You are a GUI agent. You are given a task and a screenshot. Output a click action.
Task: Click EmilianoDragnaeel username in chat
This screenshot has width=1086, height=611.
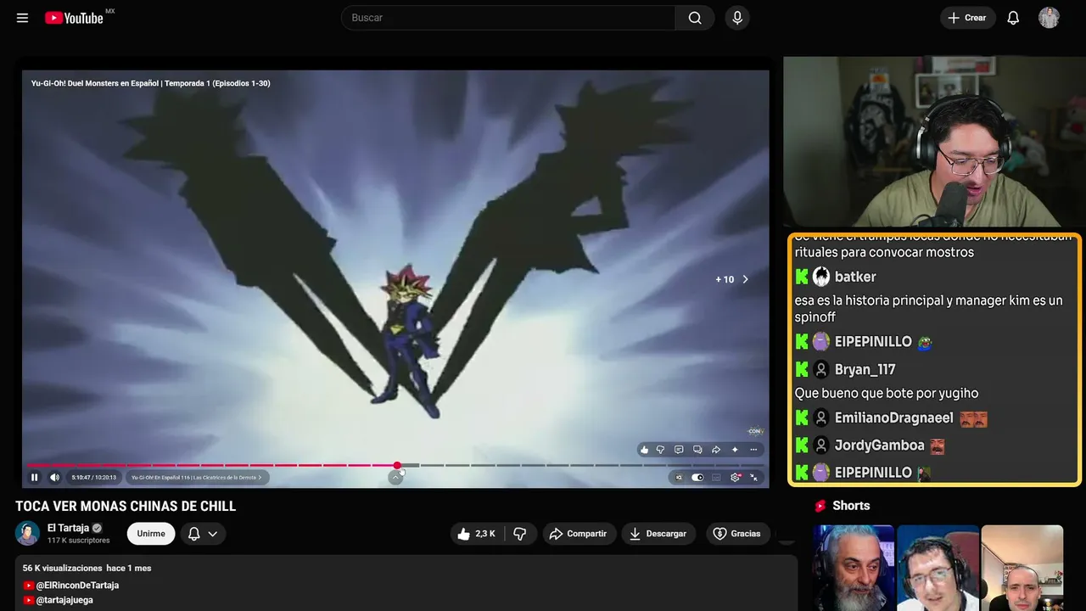click(x=894, y=418)
